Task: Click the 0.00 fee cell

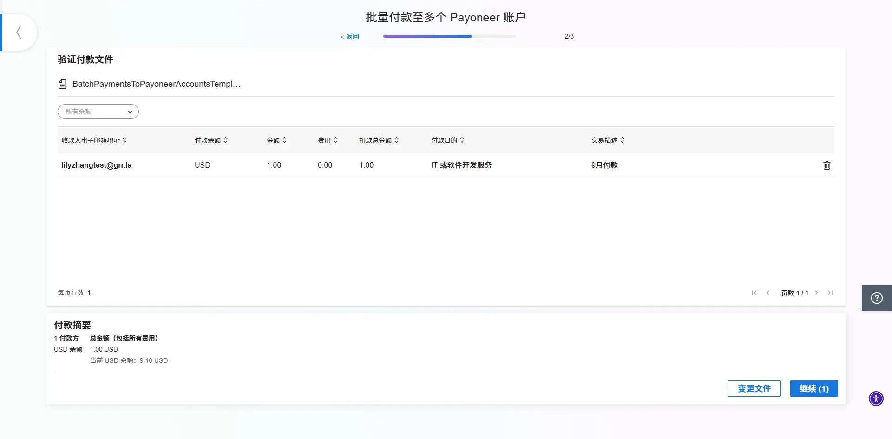Action: pyautogui.click(x=325, y=165)
